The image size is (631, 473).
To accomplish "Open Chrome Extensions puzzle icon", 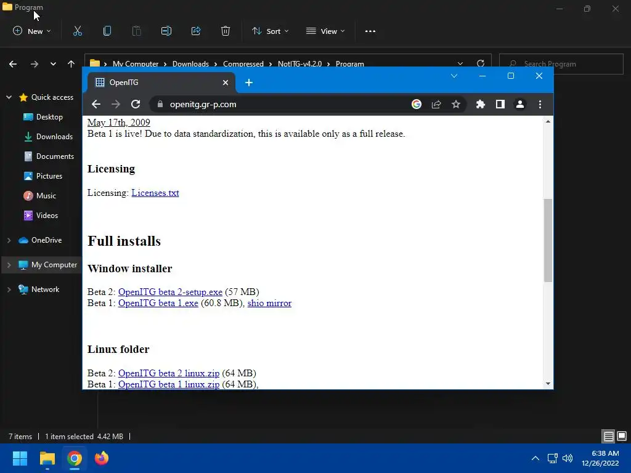I will [481, 104].
